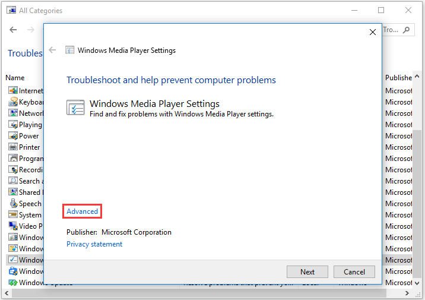Click the Speech list item text
This screenshot has height=300, width=425.
(30, 204)
